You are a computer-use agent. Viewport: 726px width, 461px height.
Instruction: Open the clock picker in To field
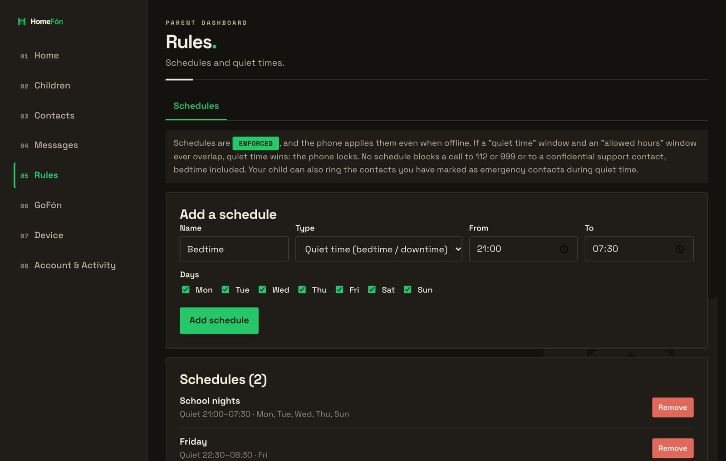point(679,249)
